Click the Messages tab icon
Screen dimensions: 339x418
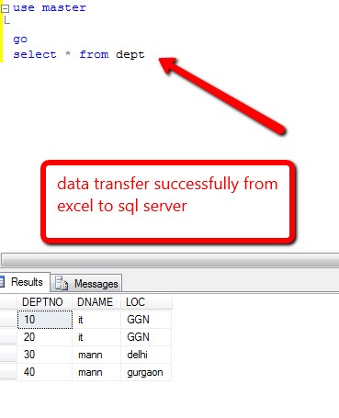pyautogui.click(x=62, y=283)
